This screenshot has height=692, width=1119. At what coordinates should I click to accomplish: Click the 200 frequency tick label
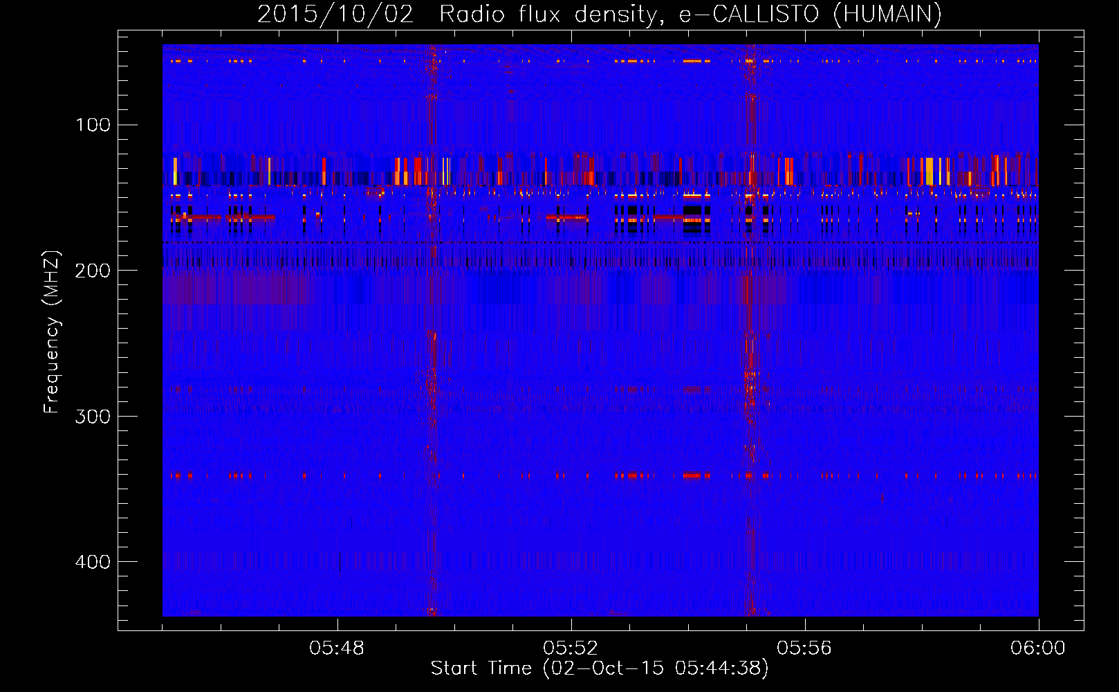93,271
